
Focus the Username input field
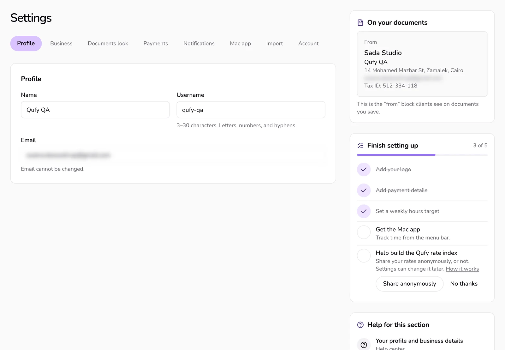point(251,110)
